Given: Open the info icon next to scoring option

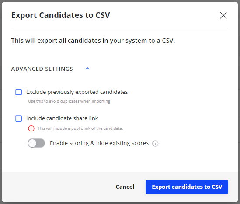Looking at the screenshot, I should click(x=155, y=143).
